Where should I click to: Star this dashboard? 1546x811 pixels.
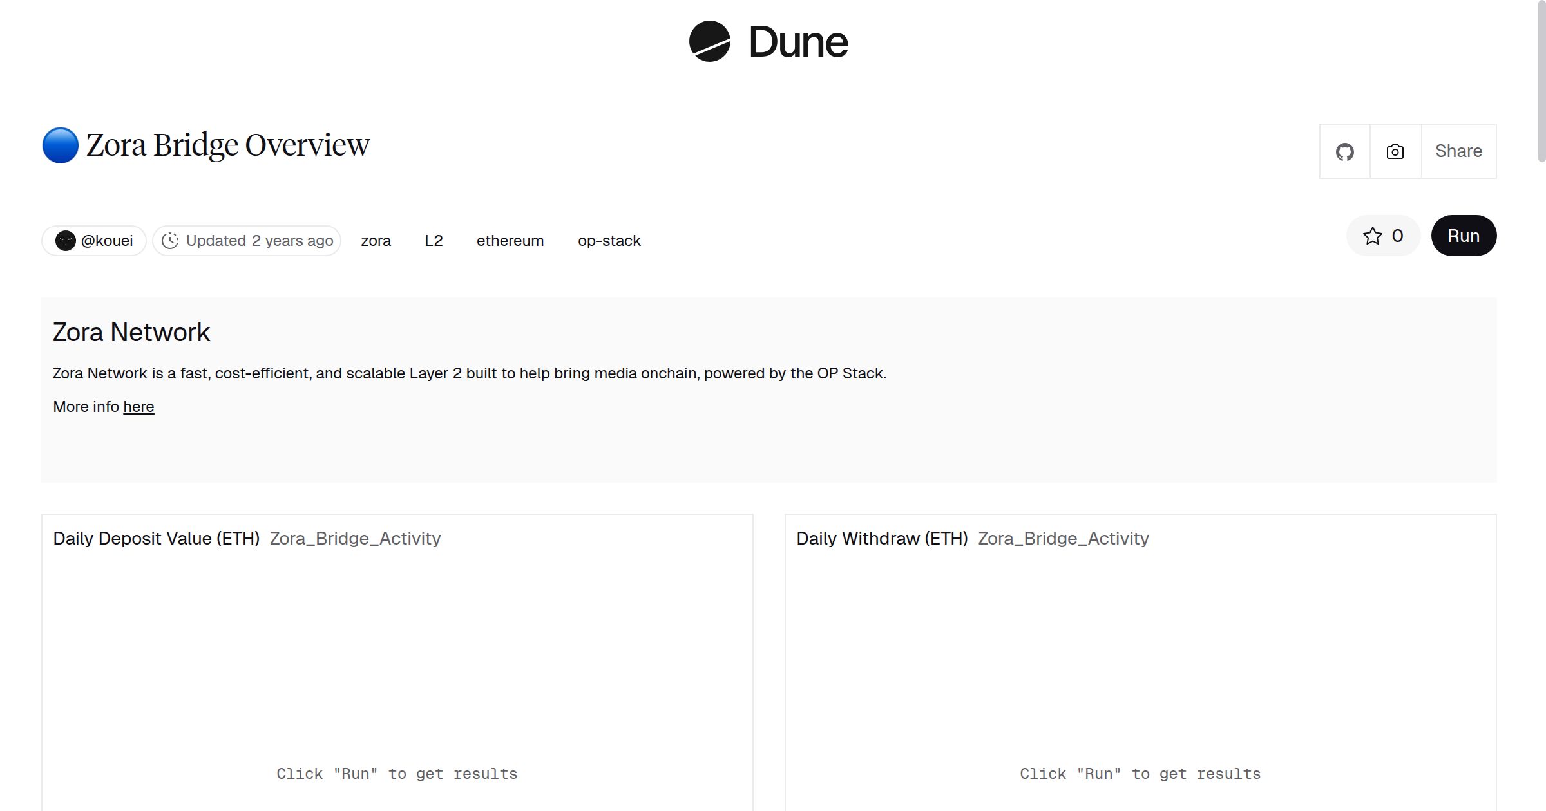click(x=1382, y=236)
